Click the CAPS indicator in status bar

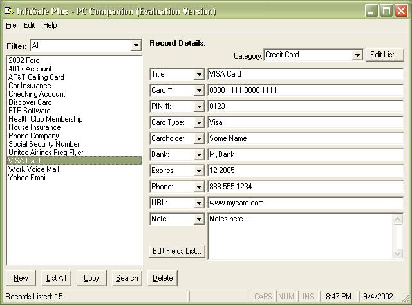(x=263, y=297)
